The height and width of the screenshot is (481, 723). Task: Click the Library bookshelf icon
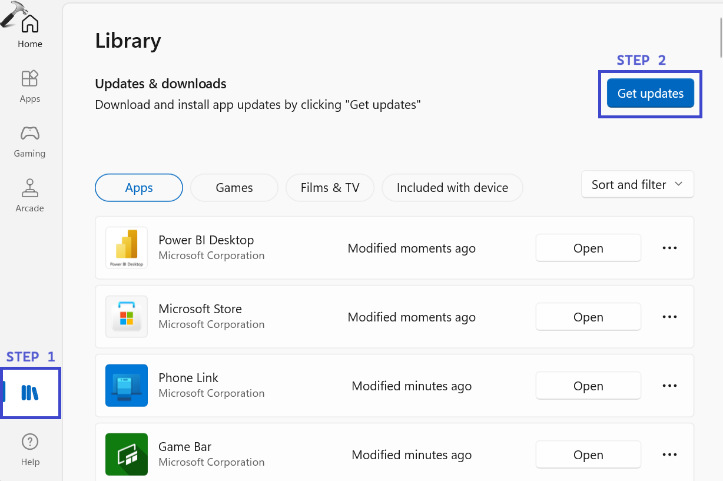tap(30, 393)
